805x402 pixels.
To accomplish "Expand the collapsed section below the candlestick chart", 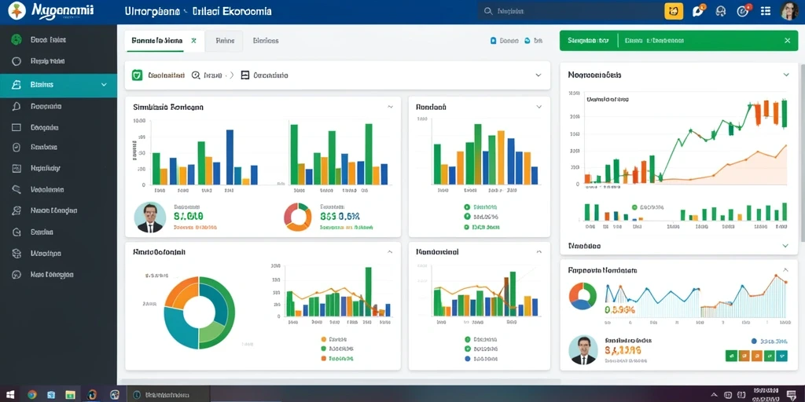I will coord(785,246).
